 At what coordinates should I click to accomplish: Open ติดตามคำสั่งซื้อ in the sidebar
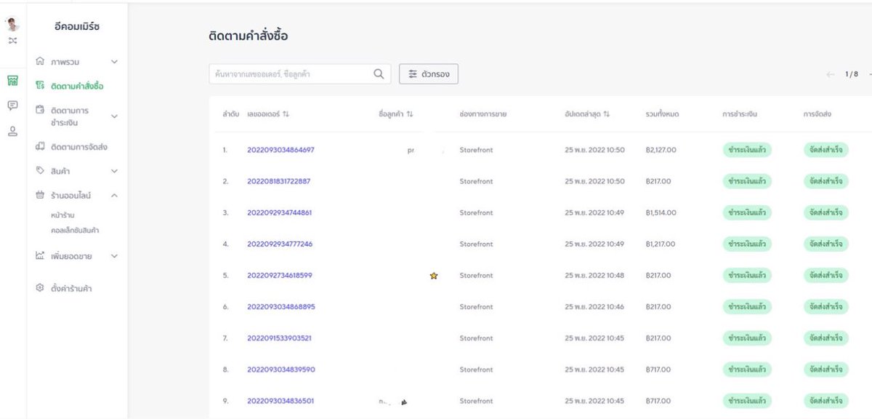(x=77, y=86)
